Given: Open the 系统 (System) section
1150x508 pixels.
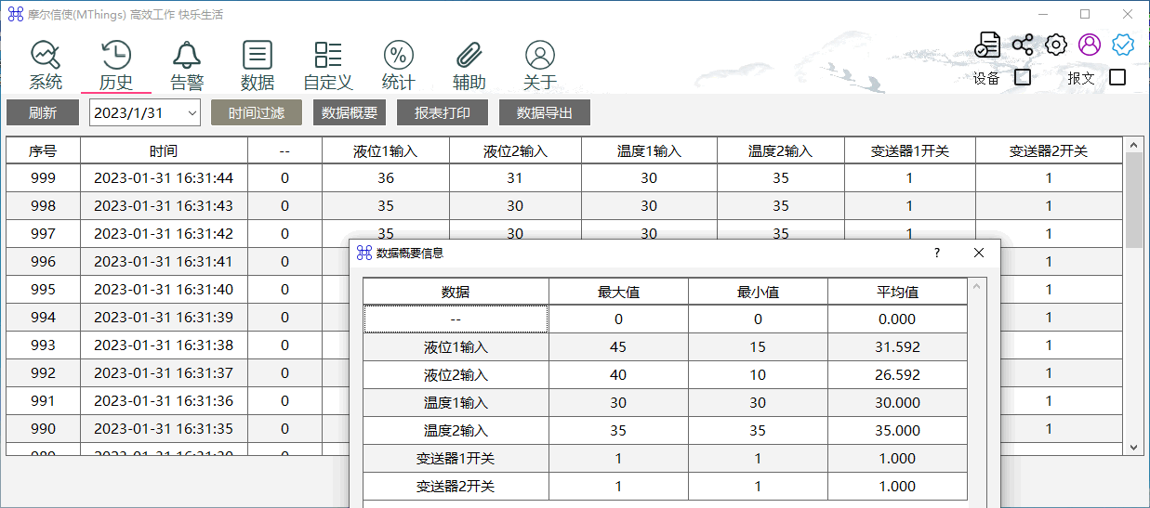Looking at the screenshot, I should pyautogui.click(x=46, y=65).
